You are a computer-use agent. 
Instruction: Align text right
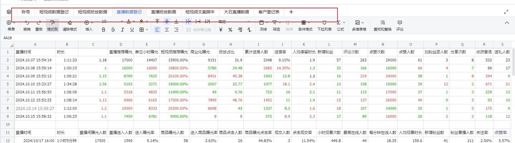coord(176,30)
